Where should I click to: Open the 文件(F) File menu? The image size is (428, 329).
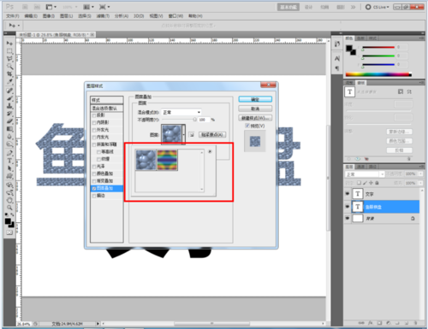pyautogui.click(x=13, y=16)
